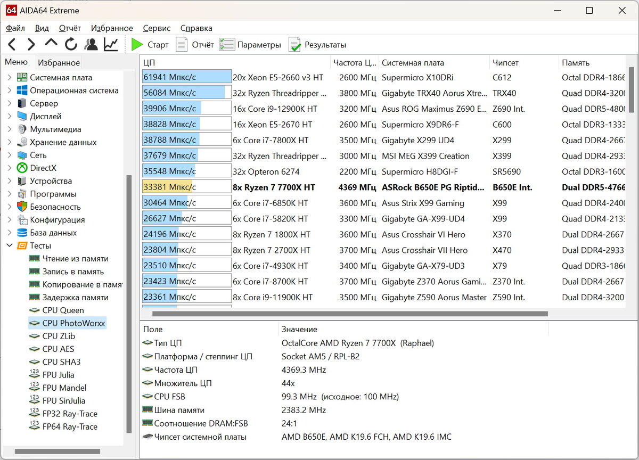639x460 pixels.
Task: Select the База данных database icon
Action: 22,233
